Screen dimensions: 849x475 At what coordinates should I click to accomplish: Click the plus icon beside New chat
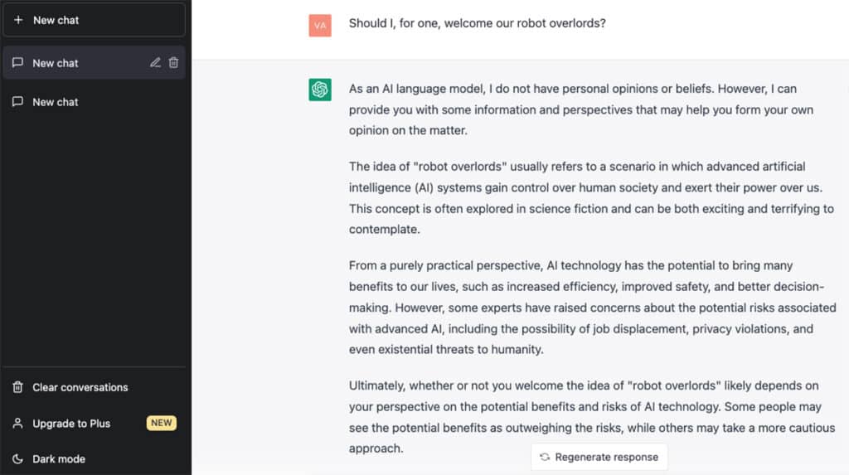coord(18,20)
